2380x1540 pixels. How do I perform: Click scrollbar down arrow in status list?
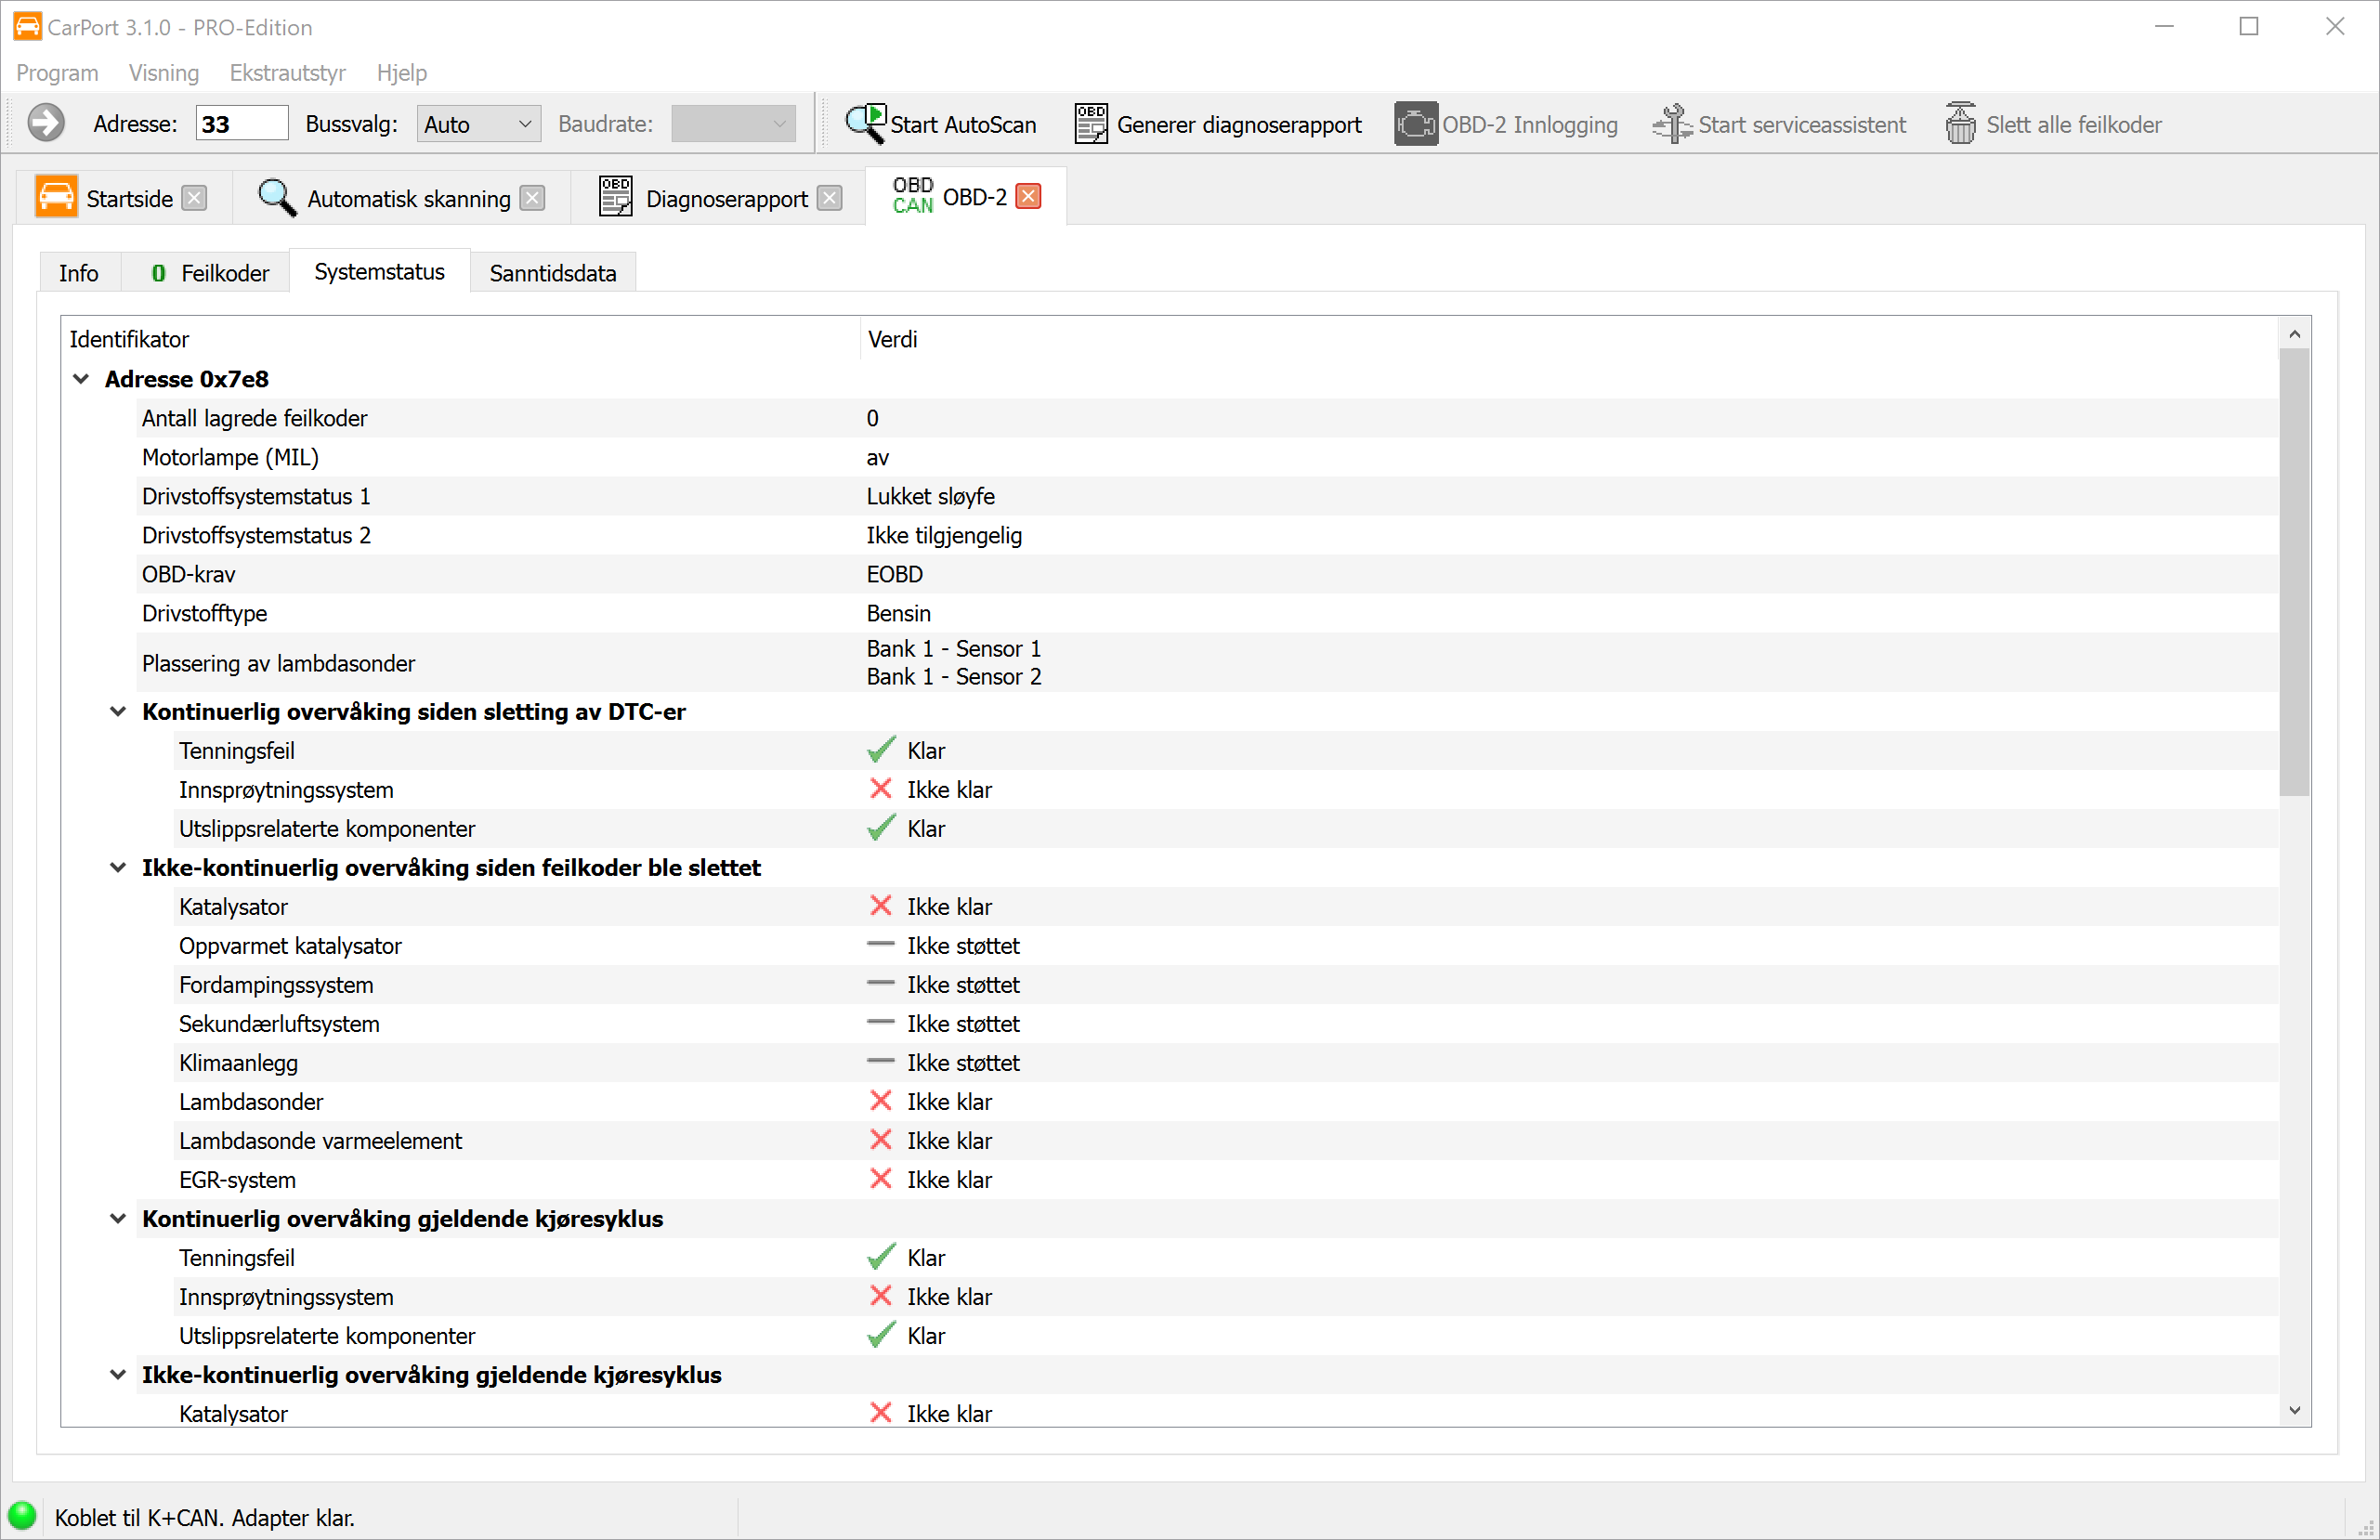2294,1410
